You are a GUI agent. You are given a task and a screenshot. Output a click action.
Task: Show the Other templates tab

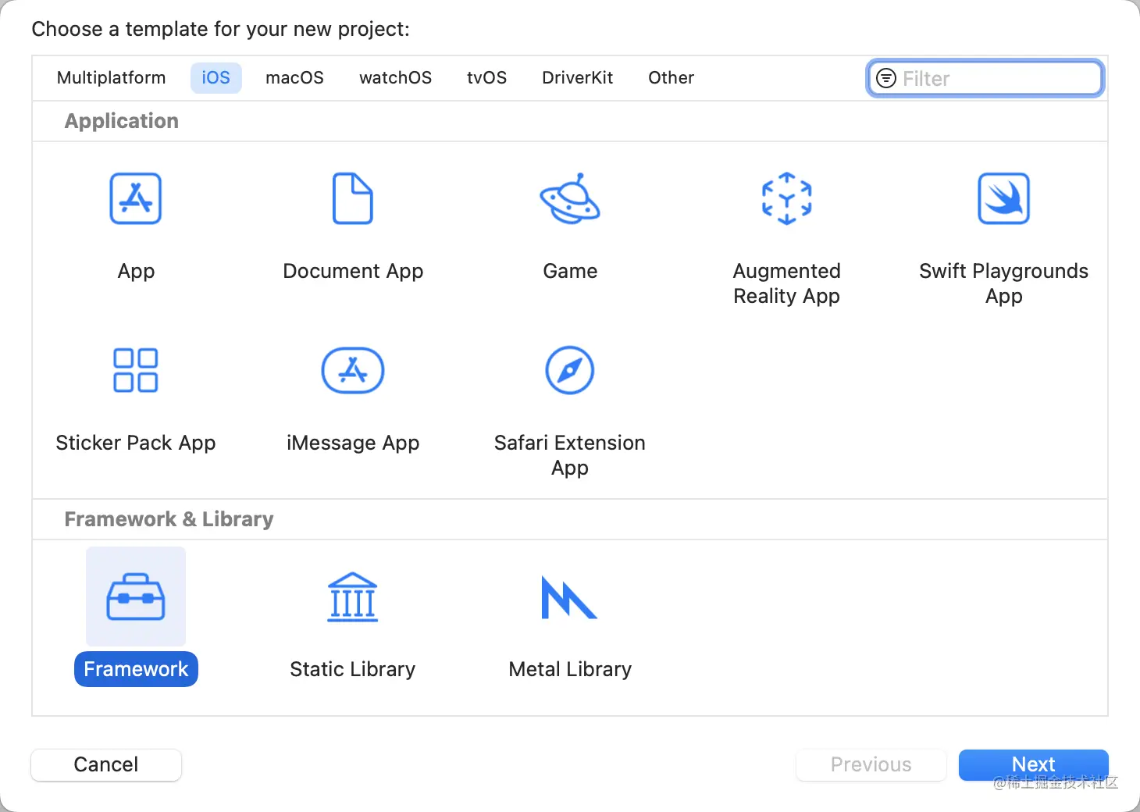pyautogui.click(x=672, y=78)
